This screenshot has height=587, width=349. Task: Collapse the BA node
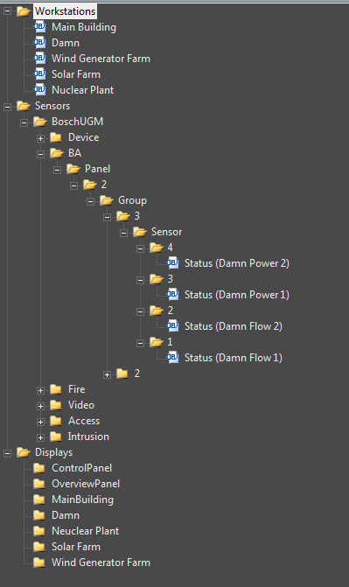(x=40, y=154)
